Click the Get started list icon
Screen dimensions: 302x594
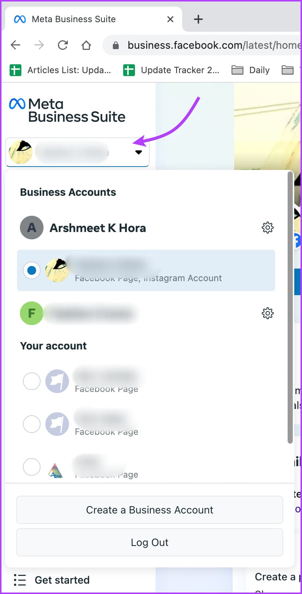[x=20, y=580]
